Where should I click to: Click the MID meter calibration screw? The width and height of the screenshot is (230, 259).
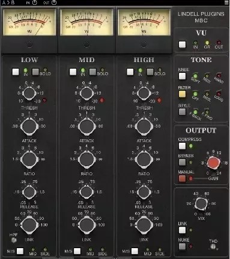[x=86, y=45]
